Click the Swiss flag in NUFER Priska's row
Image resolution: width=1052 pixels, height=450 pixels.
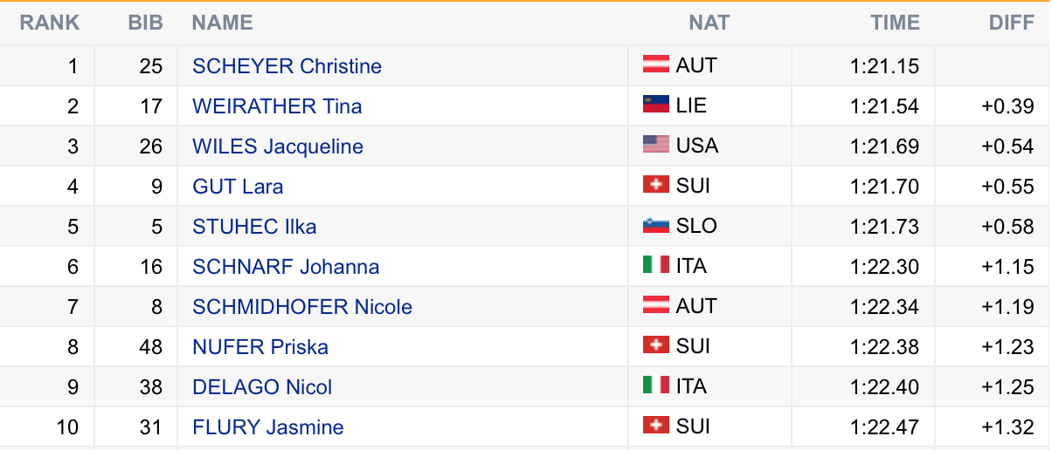tap(656, 345)
